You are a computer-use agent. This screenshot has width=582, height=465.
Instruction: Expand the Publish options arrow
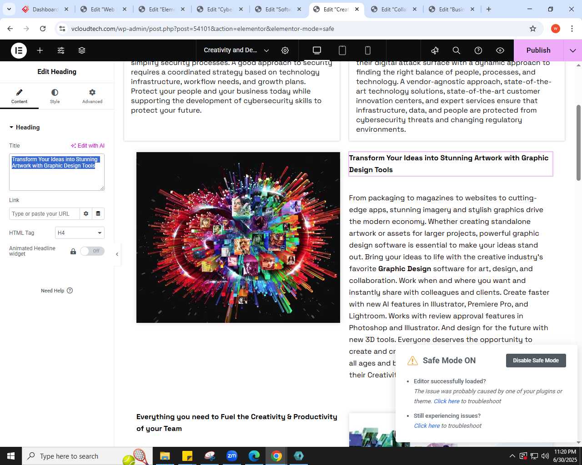point(573,50)
